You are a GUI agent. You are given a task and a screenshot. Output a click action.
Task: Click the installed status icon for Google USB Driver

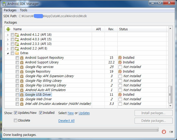(120, 95)
